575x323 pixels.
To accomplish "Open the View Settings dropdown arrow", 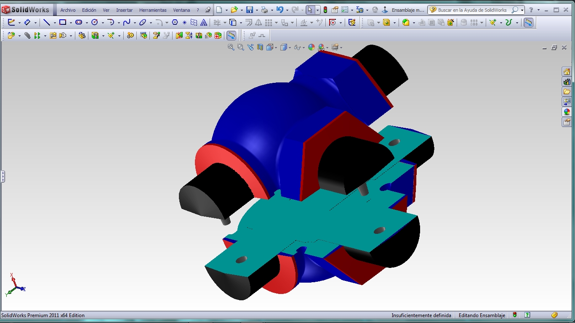I will [341, 48].
